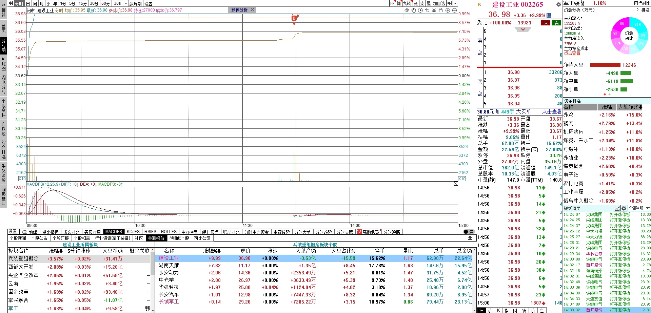Image resolution: width=651 pixels, height=313 pixels.
Task: Add stock with 加自选 button
Action: (x=439, y=3)
